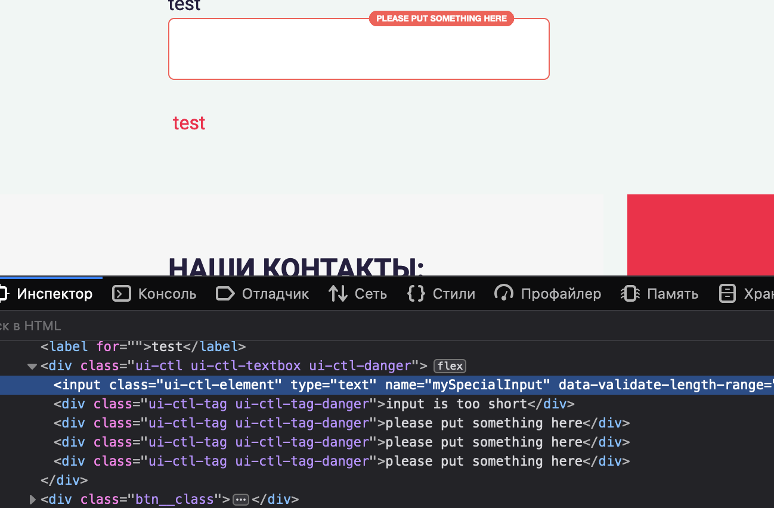
Task: Click the PLEASE PUT SOMETHING HERE tag
Action: tap(441, 18)
